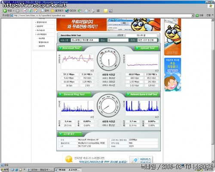
Task: Open the Search (검색) toolbar button
Action: point(44,11)
